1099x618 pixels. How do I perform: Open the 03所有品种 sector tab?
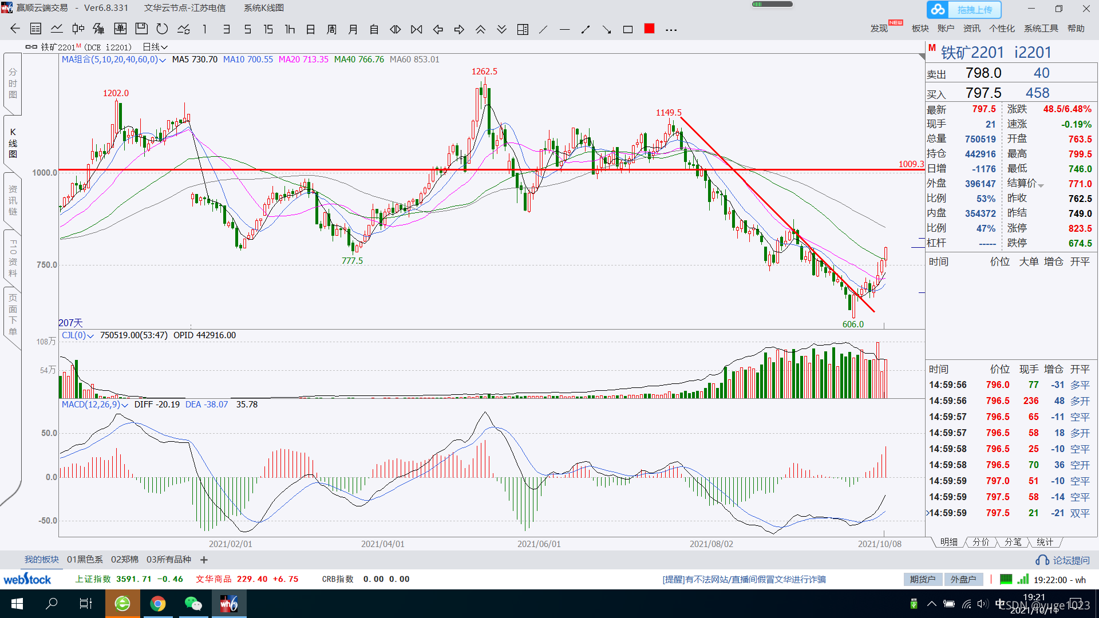click(x=169, y=560)
